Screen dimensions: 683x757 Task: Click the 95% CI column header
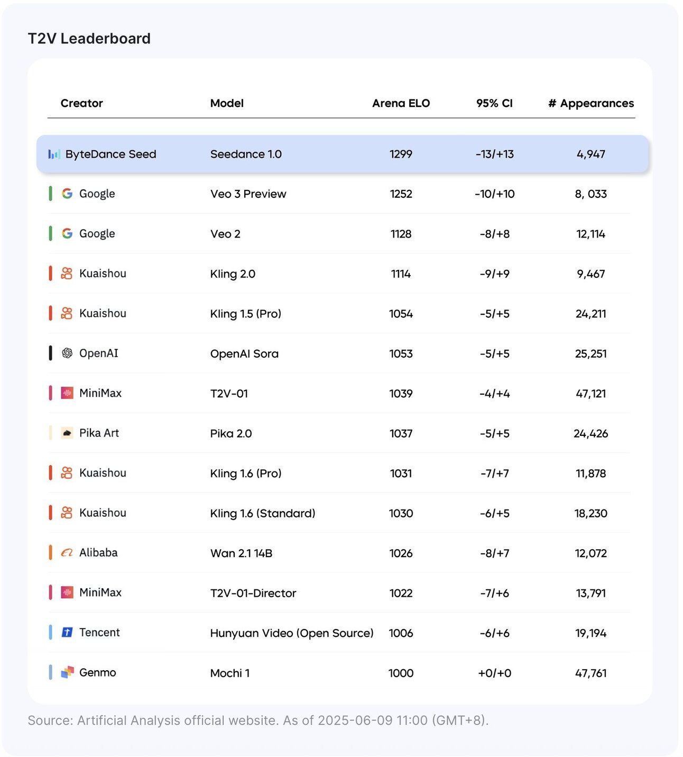click(x=494, y=103)
